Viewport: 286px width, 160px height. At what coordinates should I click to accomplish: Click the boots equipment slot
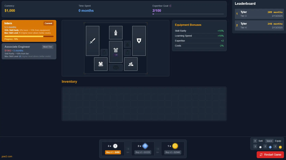coord(131,64)
